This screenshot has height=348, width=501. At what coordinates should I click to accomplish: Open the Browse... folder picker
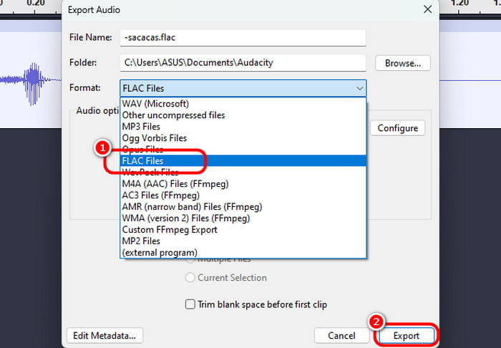point(402,63)
